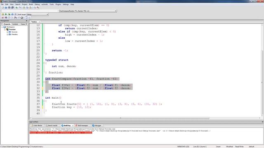Click the Save file toolbar icon

[x=9, y=7]
